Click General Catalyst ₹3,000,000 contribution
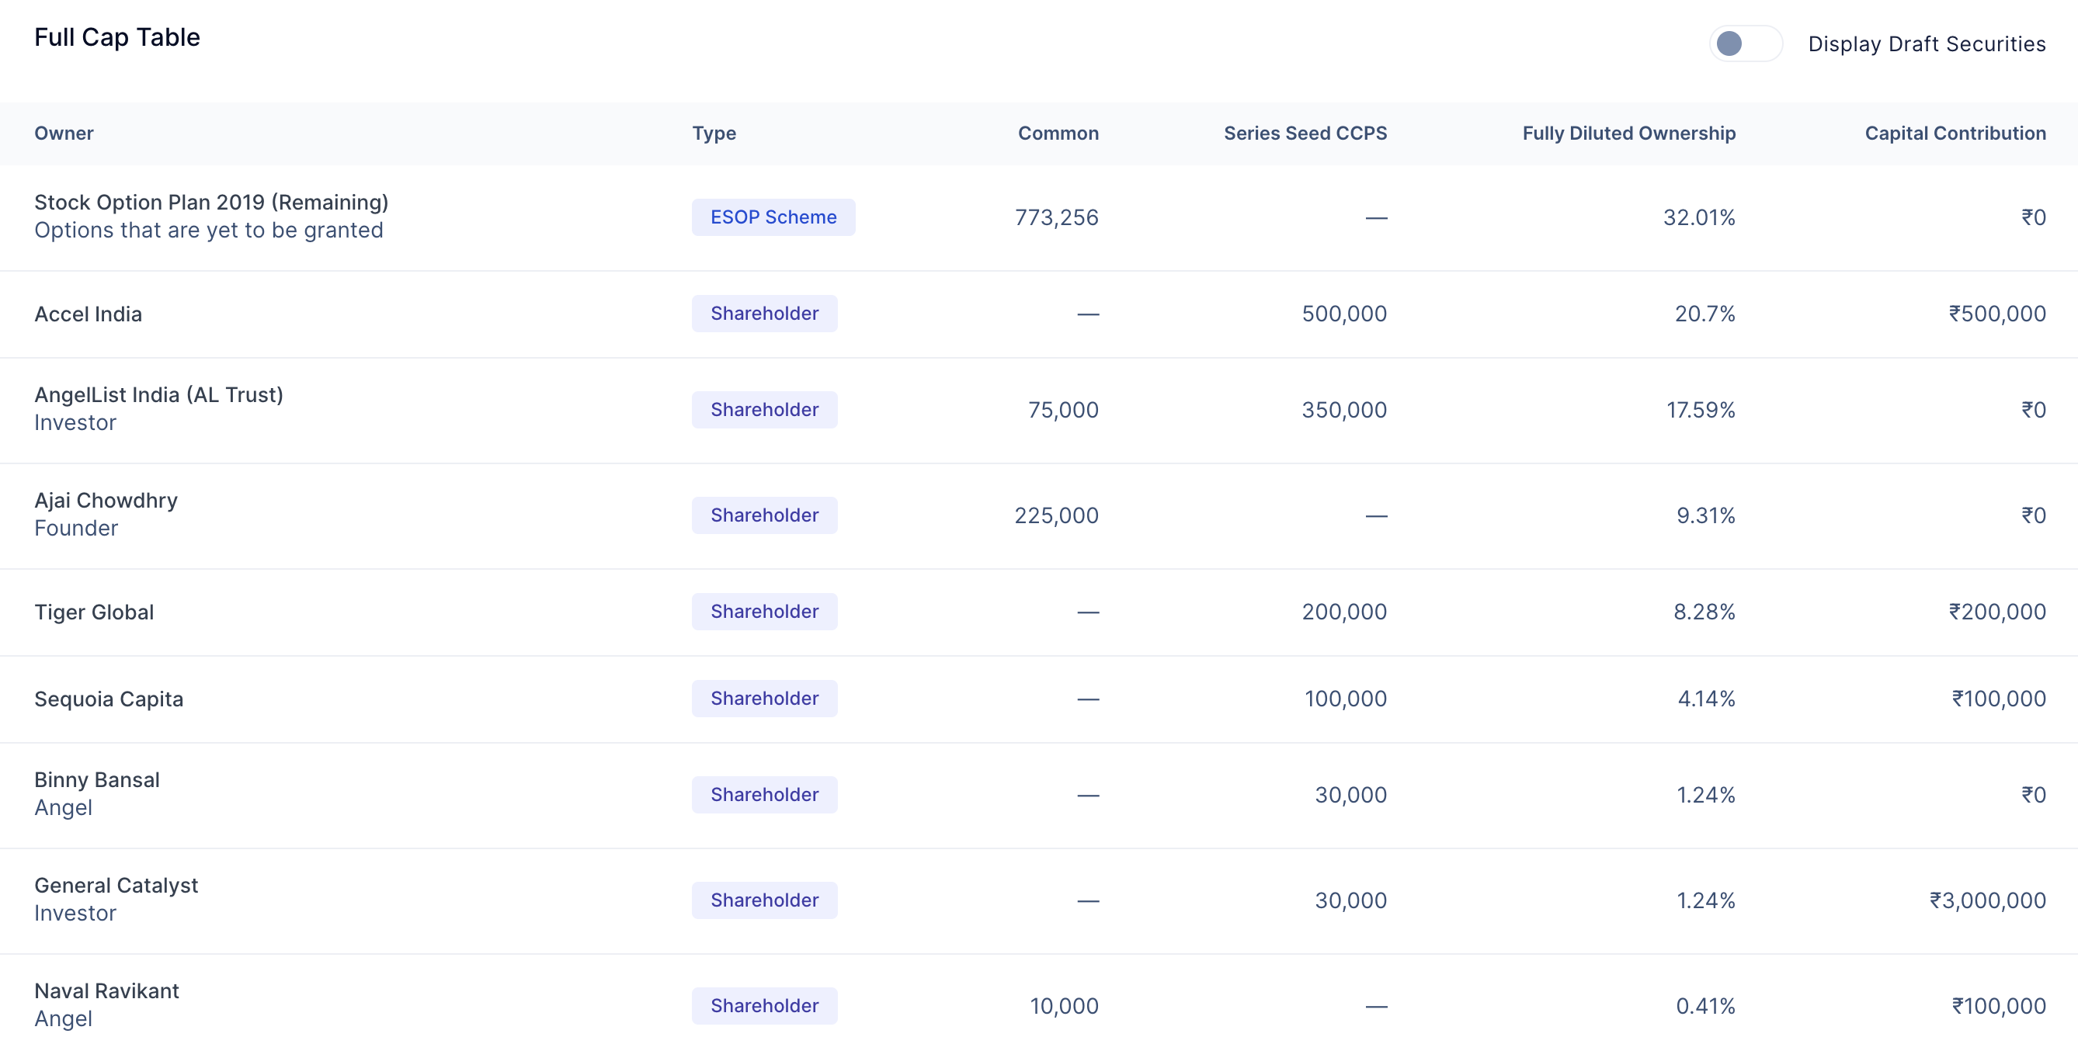Screen dimensions: 2078x1051 pos(1987,900)
